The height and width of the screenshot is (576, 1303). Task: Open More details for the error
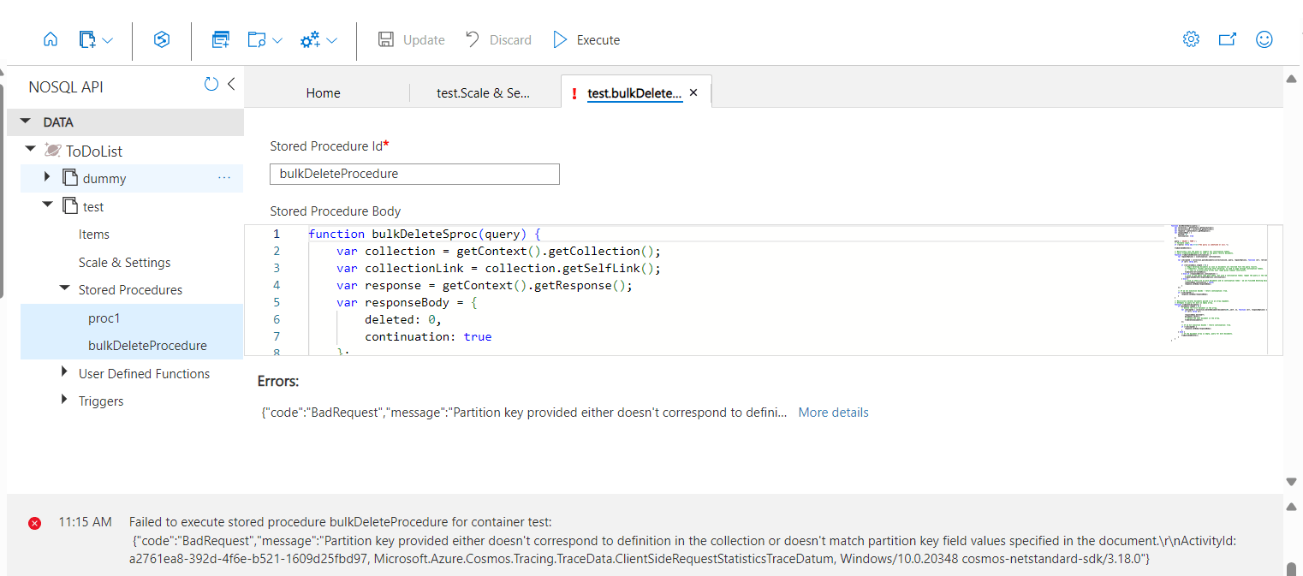(832, 413)
